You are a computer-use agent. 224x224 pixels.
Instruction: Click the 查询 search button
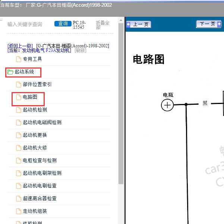coord(63,24)
